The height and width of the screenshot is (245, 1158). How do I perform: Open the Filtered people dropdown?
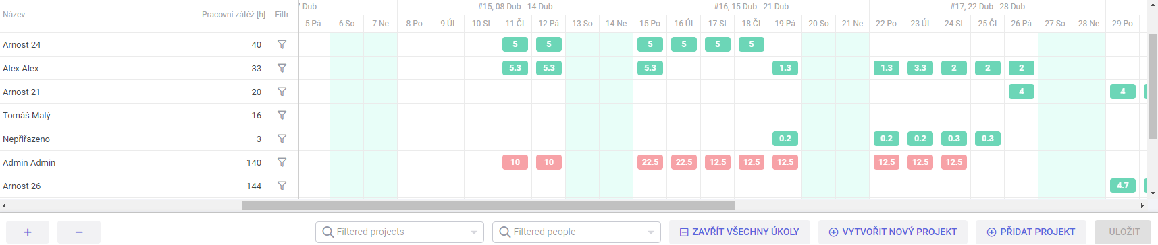coord(577,232)
